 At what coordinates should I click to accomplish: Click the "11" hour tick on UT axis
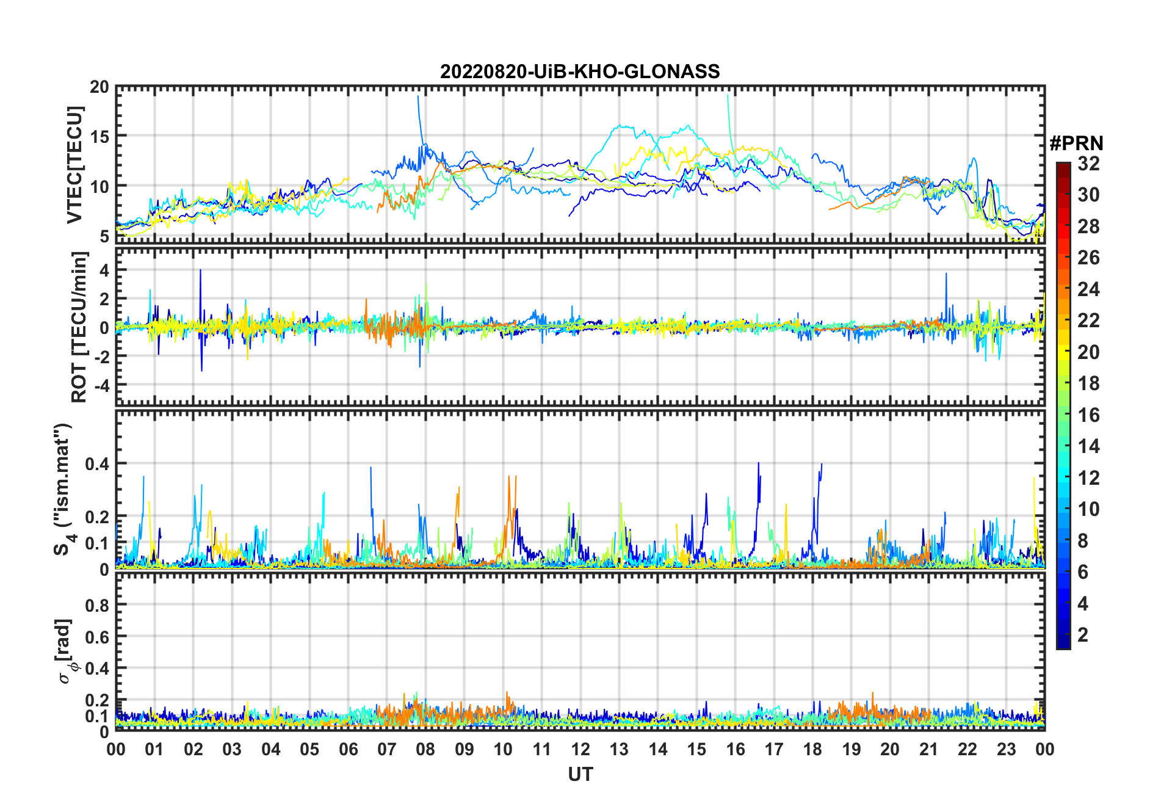pyautogui.click(x=541, y=749)
